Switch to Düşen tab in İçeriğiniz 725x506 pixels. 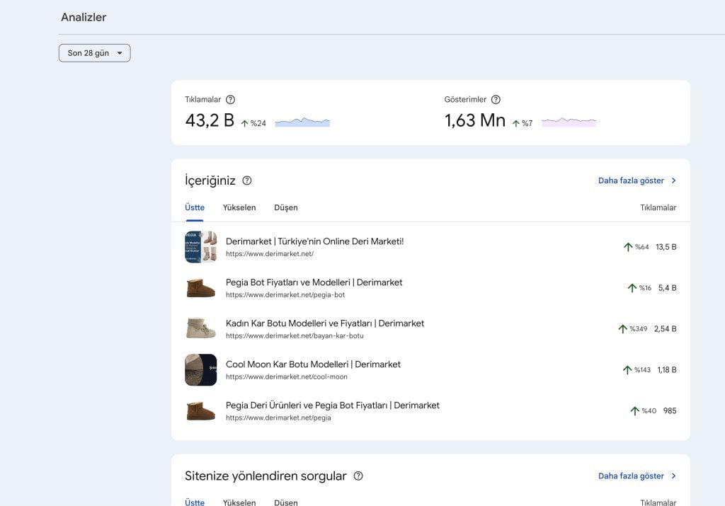pos(286,208)
